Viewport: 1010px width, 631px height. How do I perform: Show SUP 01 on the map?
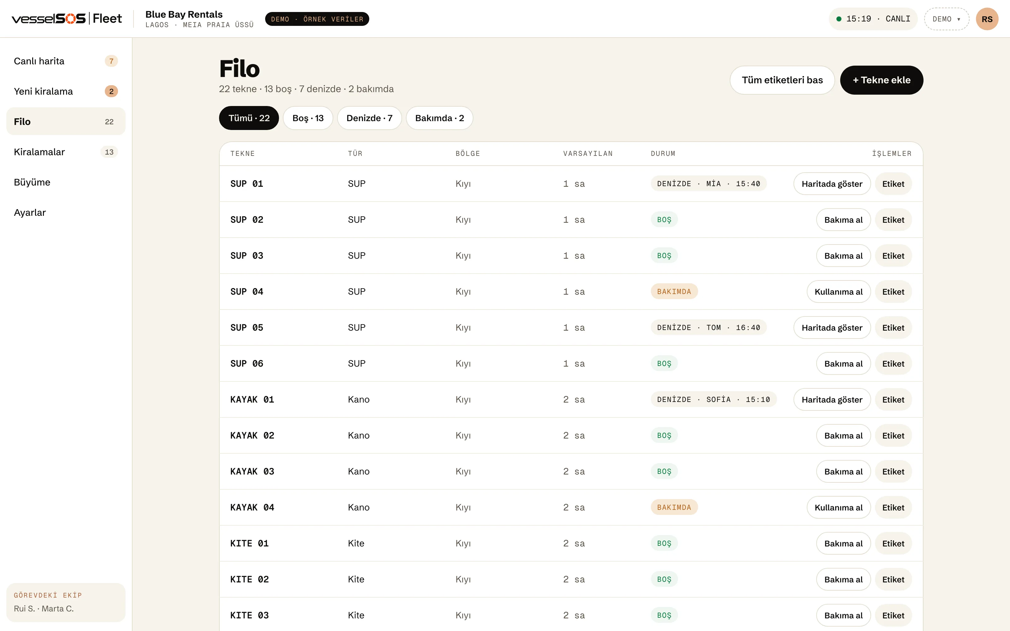tap(832, 184)
